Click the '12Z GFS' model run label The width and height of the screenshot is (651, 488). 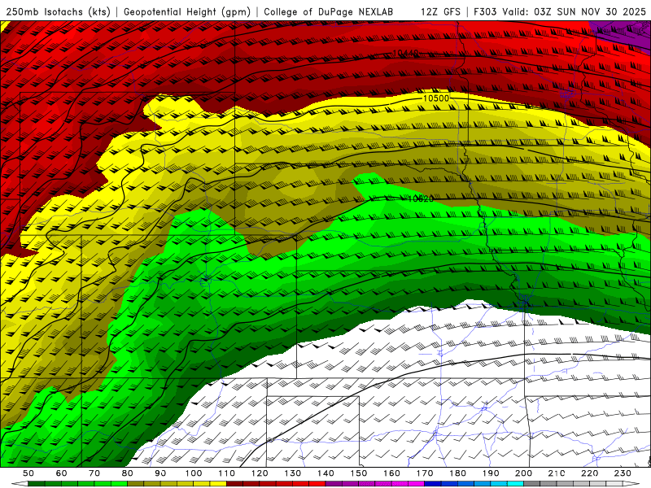(x=440, y=11)
